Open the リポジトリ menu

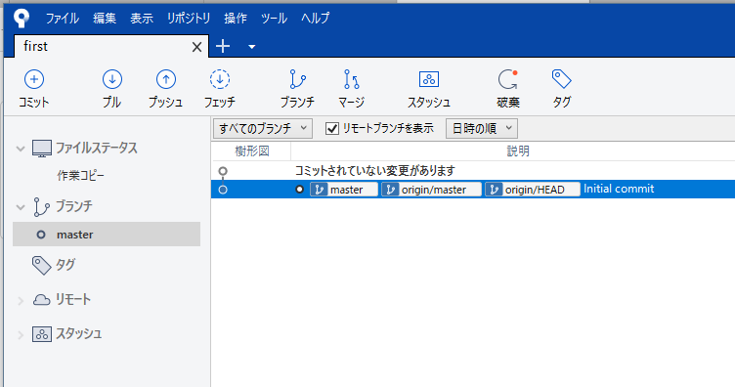click(x=189, y=19)
